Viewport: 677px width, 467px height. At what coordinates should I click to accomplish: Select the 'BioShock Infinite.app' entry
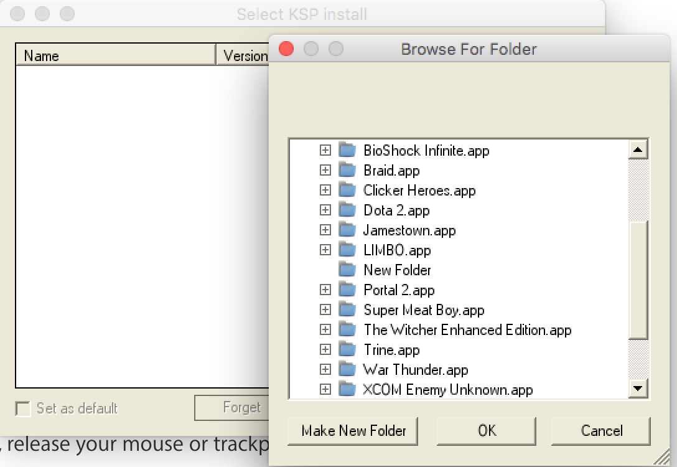pyautogui.click(x=426, y=150)
